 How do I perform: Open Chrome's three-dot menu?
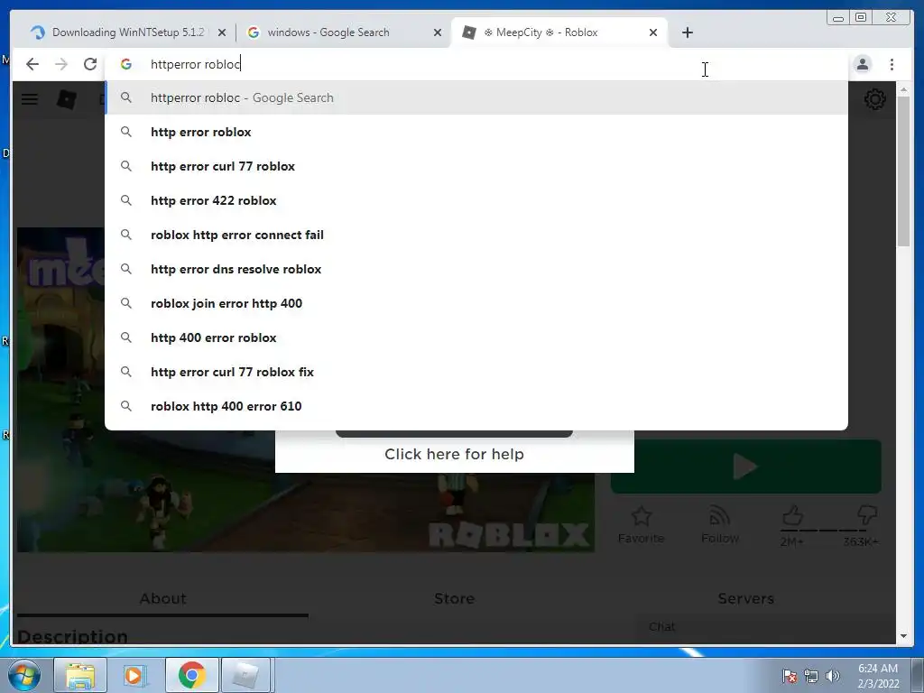892,64
